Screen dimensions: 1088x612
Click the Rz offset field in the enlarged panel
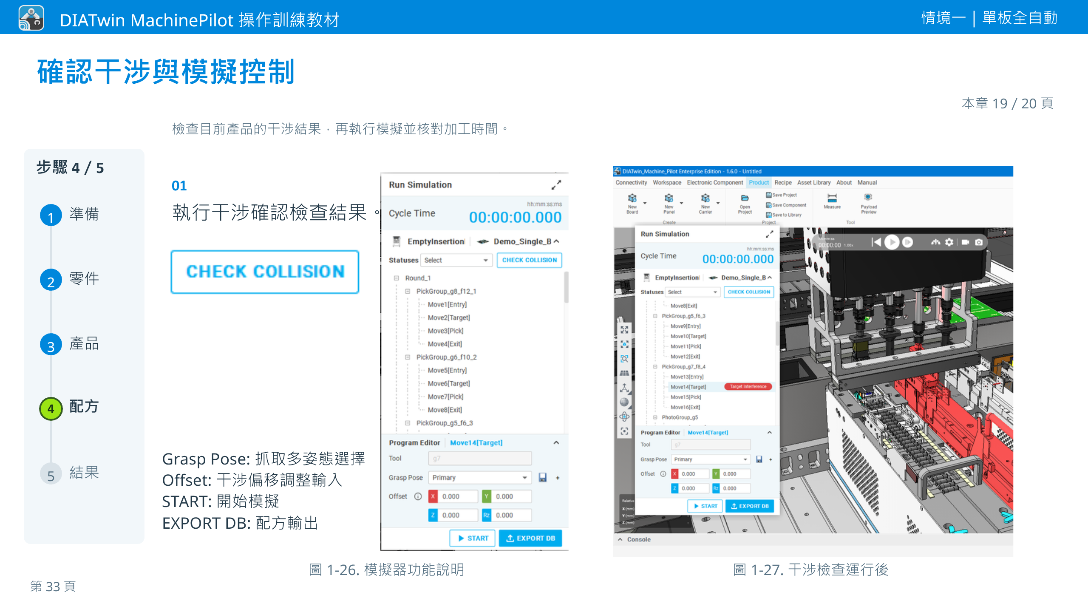tap(507, 515)
